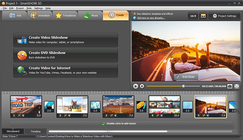Click the slide 4 duration 20.0 value

tap(176, 116)
